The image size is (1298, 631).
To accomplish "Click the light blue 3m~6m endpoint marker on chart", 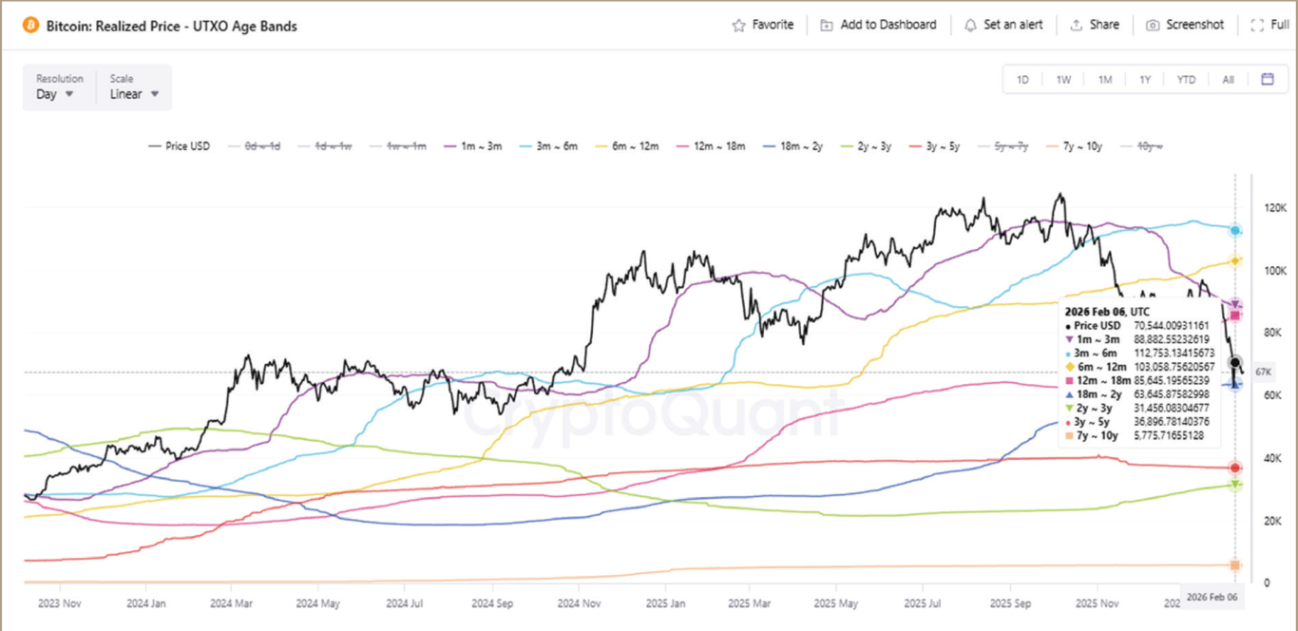I will [1235, 230].
